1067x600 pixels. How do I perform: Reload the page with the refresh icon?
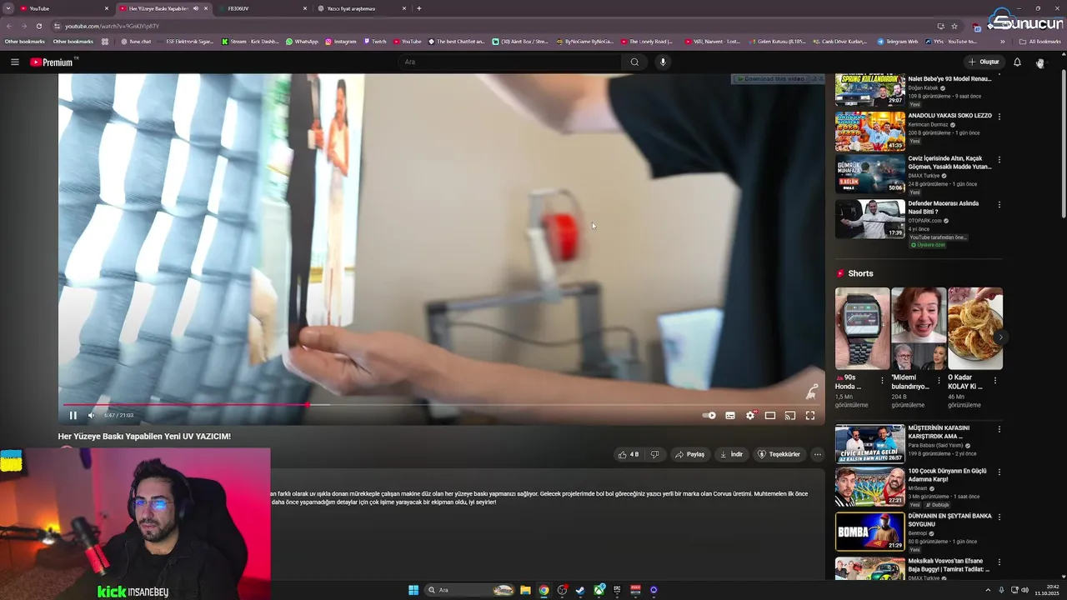(x=38, y=26)
